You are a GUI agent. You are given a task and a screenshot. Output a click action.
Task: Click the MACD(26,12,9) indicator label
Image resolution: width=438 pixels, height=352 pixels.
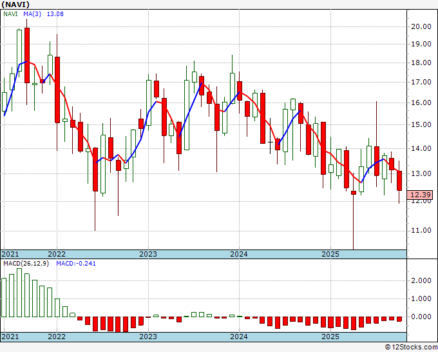[26, 264]
